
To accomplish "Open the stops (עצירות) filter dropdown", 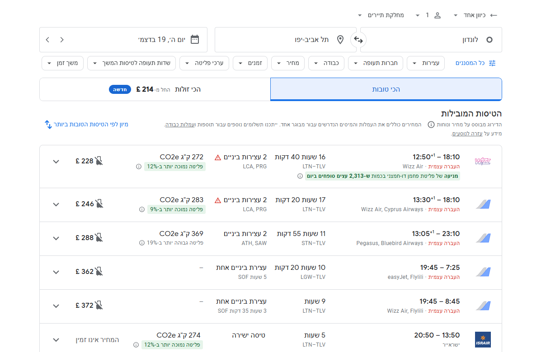I will [x=426, y=63].
